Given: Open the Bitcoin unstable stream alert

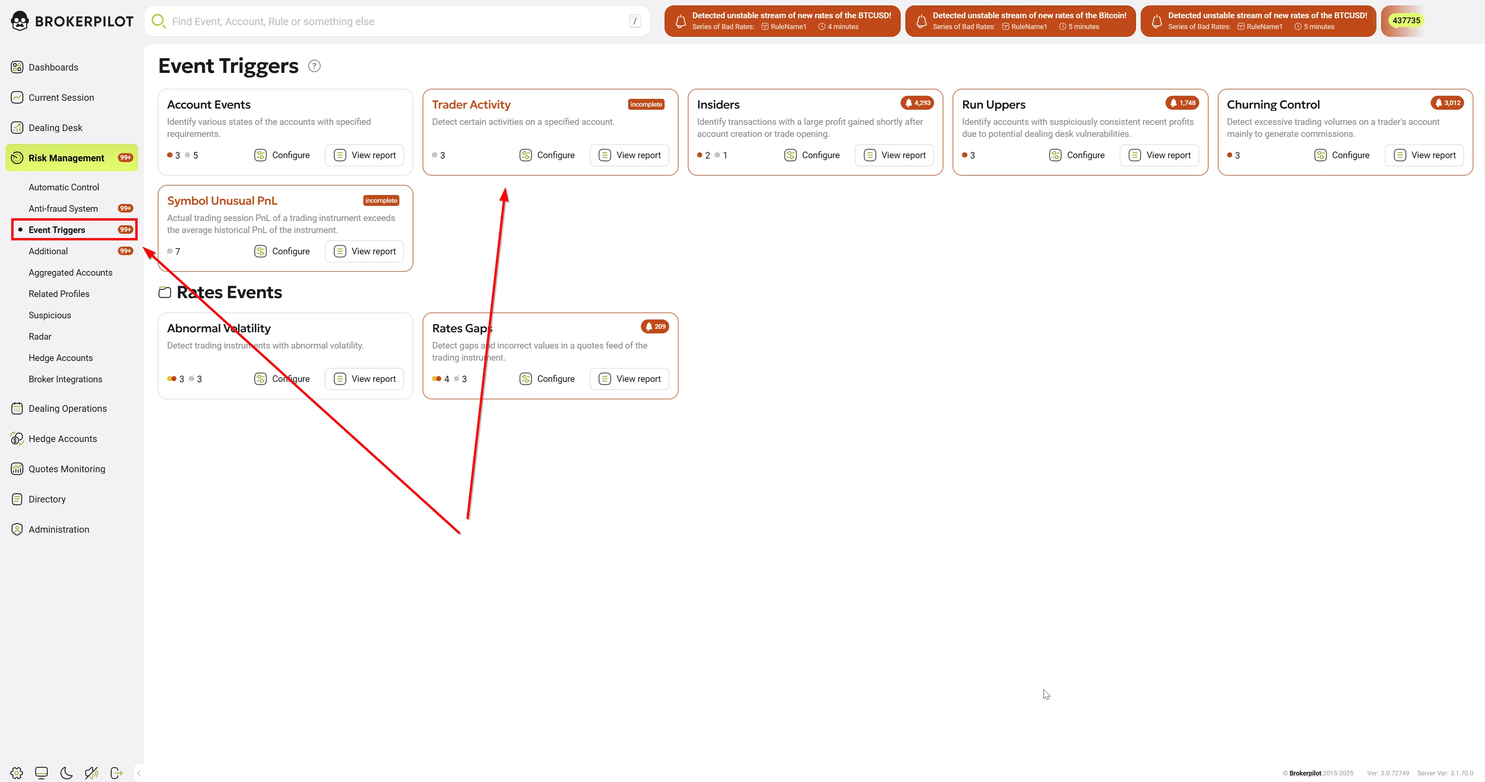Looking at the screenshot, I should click(1021, 21).
